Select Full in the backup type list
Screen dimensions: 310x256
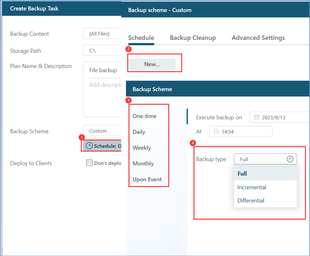click(242, 174)
